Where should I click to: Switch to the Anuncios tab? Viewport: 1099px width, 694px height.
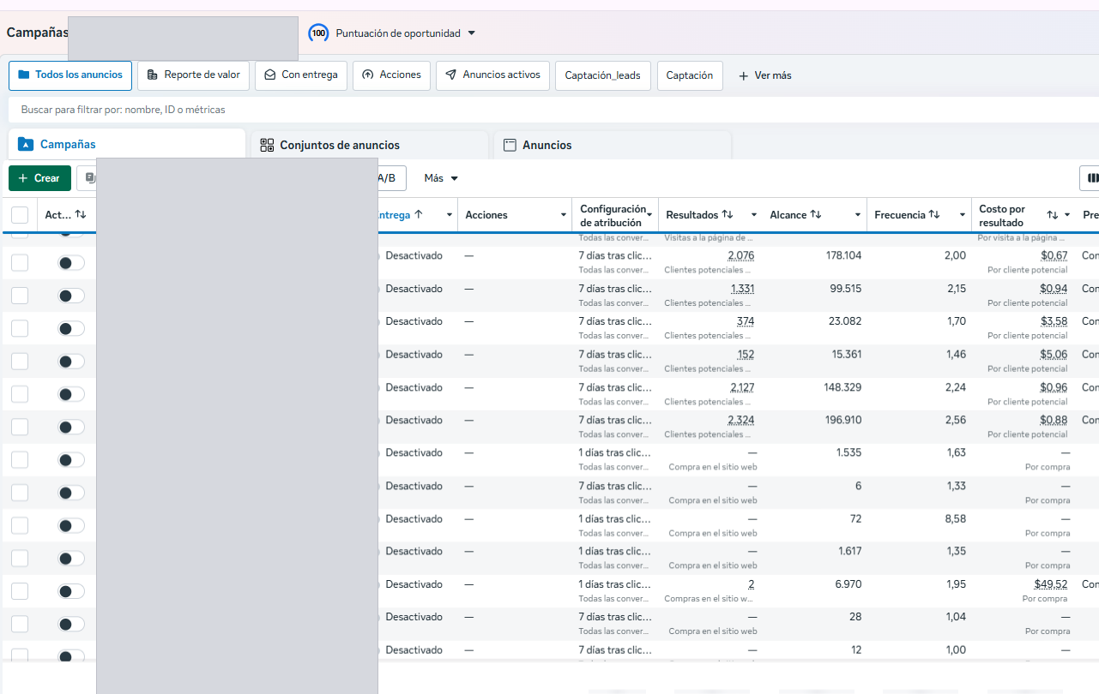coord(613,145)
